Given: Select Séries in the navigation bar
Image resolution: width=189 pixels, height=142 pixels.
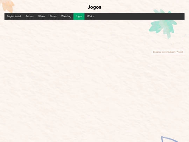Looking at the screenshot, I should point(41,16).
